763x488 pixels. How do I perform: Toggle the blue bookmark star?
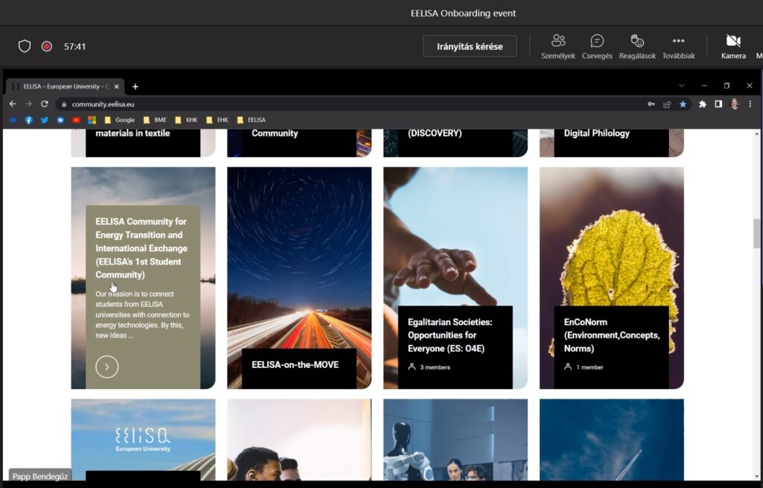[x=683, y=104]
